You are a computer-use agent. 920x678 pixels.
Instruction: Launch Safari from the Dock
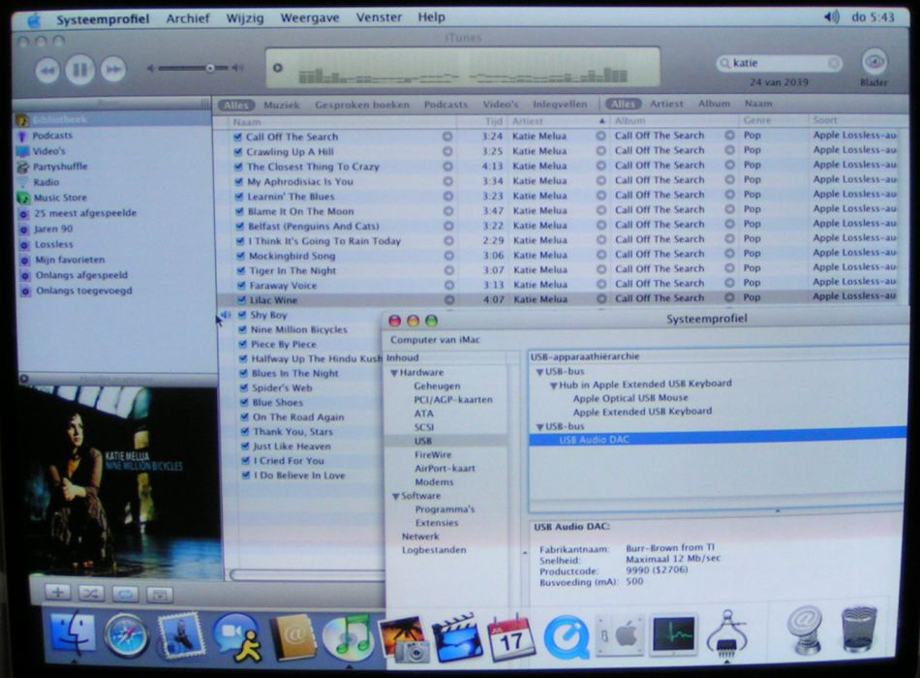pyautogui.click(x=126, y=635)
